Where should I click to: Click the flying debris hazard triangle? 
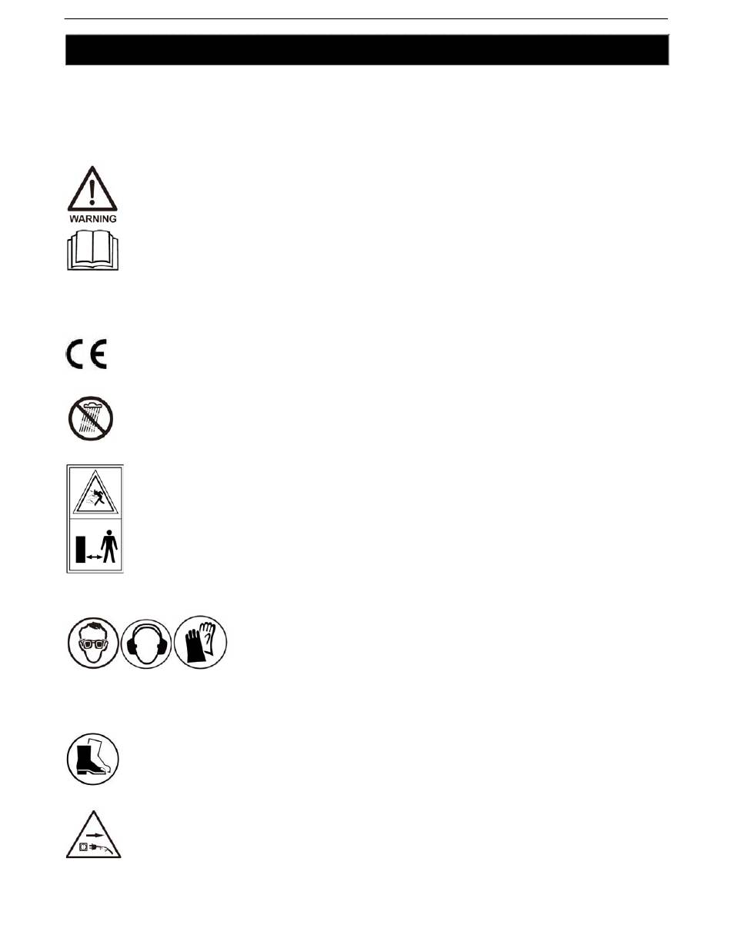coord(94,494)
